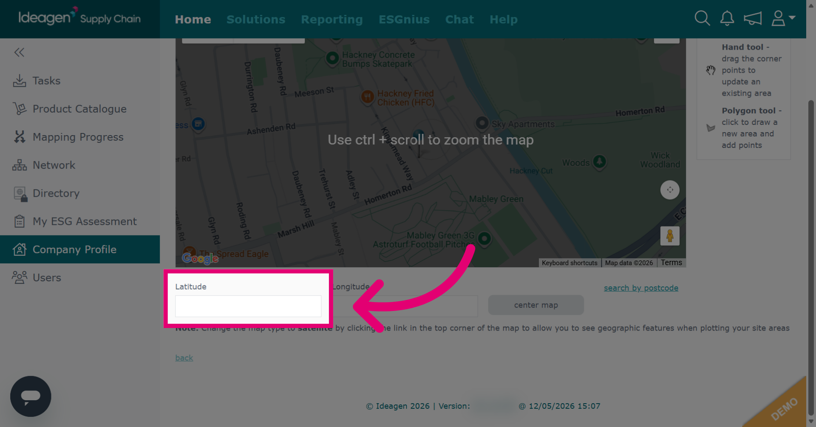Click the Map data ©2026 text
The width and height of the screenshot is (816, 427).
629,263
